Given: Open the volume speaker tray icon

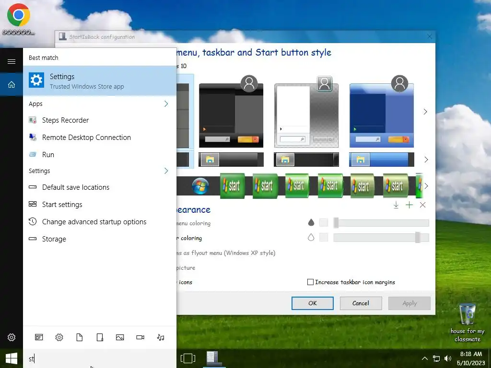Looking at the screenshot, I should [x=448, y=358].
